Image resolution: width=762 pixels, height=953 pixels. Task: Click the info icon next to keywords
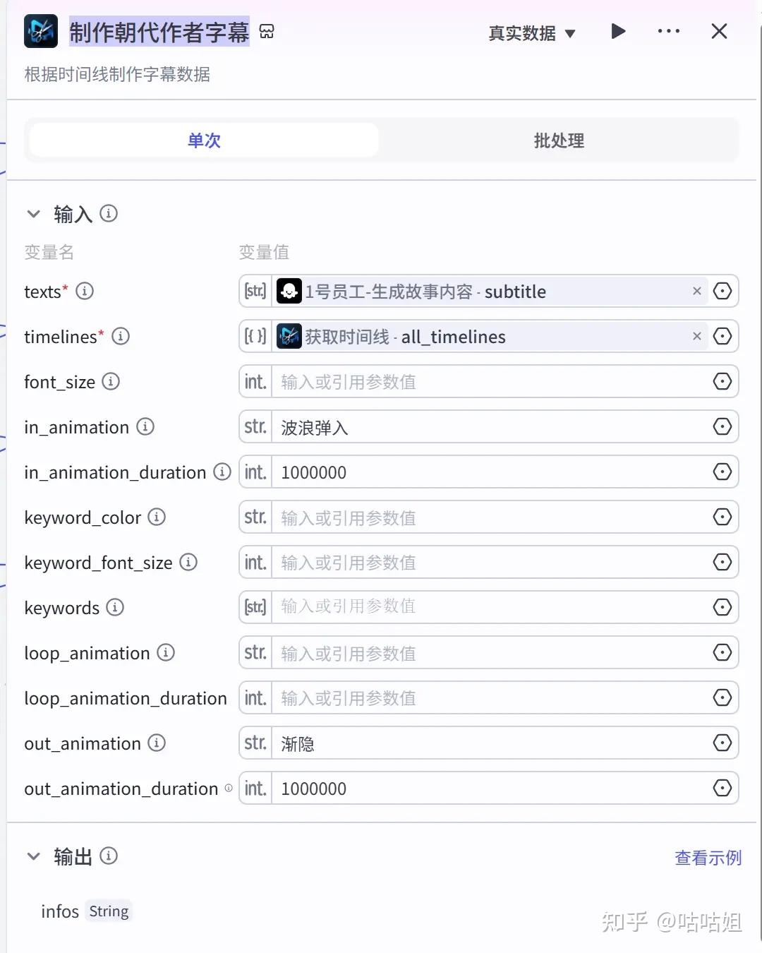115,607
